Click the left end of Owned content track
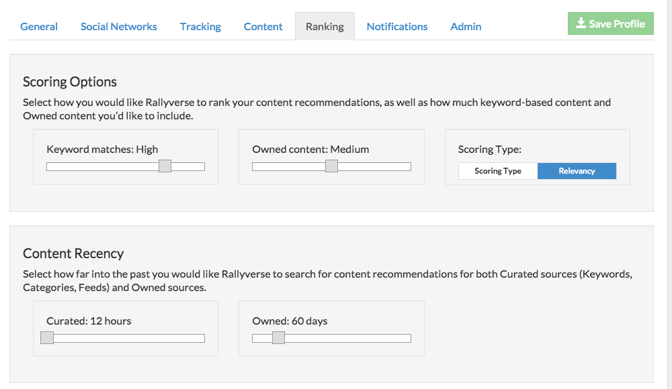This screenshot has height=389, width=672. point(255,166)
